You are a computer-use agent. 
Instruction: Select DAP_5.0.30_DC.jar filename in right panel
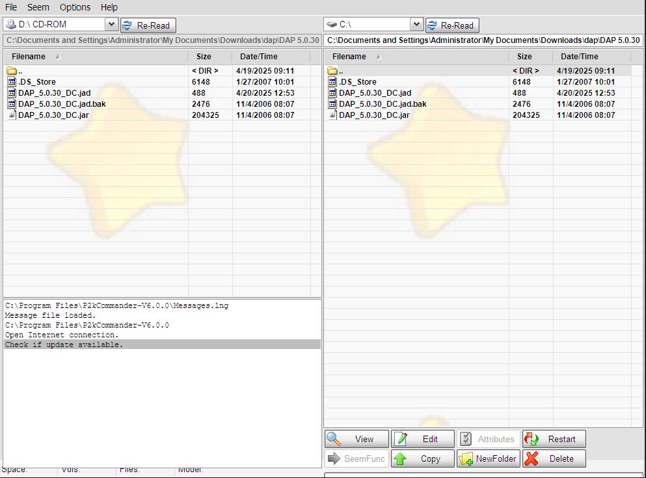click(x=374, y=115)
